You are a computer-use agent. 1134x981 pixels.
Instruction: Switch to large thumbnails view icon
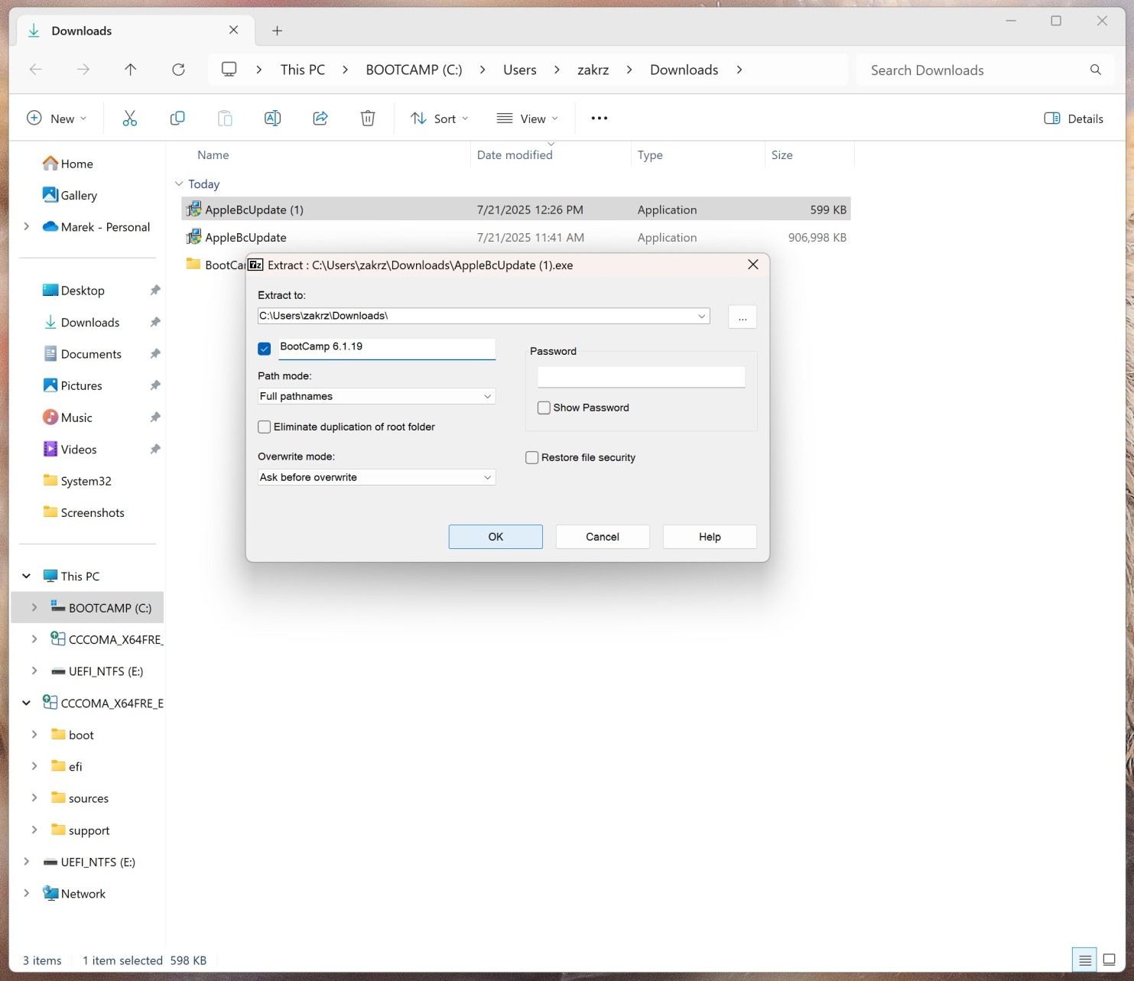[1110, 960]
